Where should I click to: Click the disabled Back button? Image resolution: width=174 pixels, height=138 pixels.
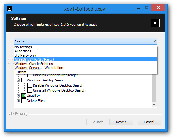tap(98, 122)
